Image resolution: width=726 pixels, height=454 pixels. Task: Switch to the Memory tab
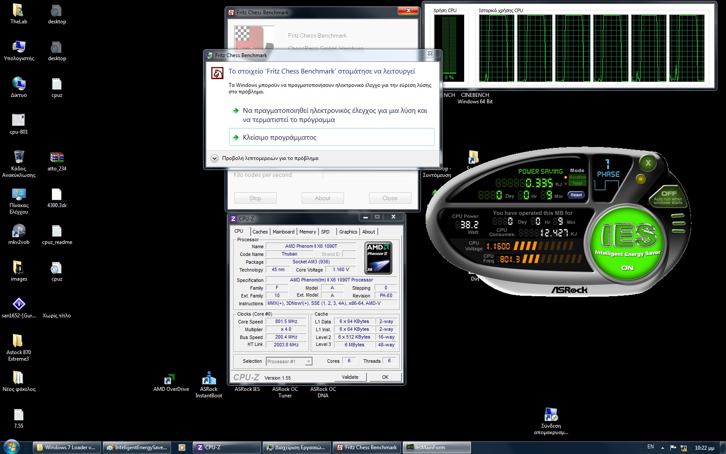(308, 232)
